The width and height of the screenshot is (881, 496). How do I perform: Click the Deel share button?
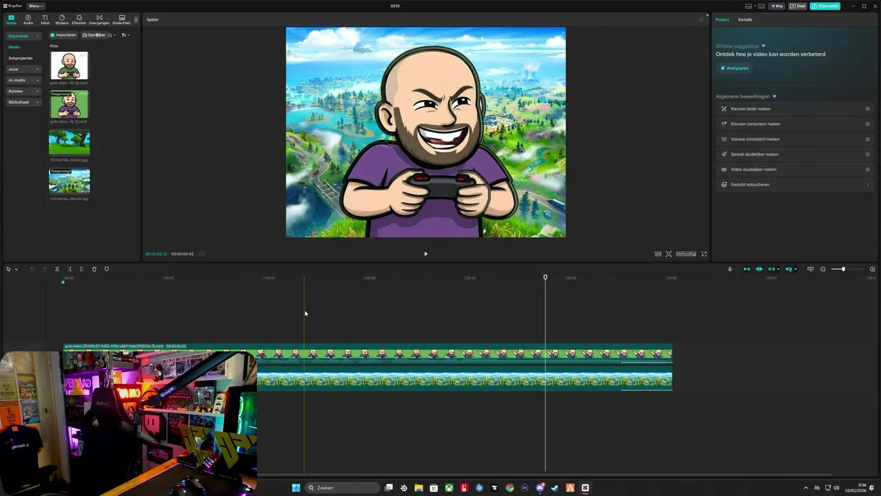pyautogui.click(x=797, y=6)
